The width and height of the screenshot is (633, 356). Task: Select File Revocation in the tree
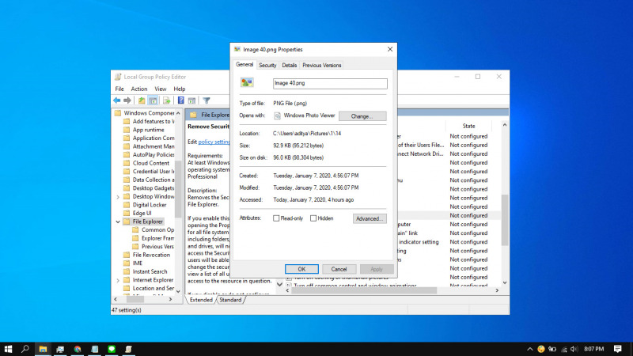pyautogui.click(x=151, y=255)
